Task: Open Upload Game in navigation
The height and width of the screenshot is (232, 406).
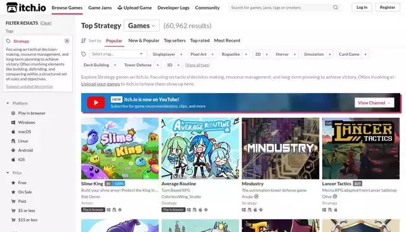Action: (134, 8)
